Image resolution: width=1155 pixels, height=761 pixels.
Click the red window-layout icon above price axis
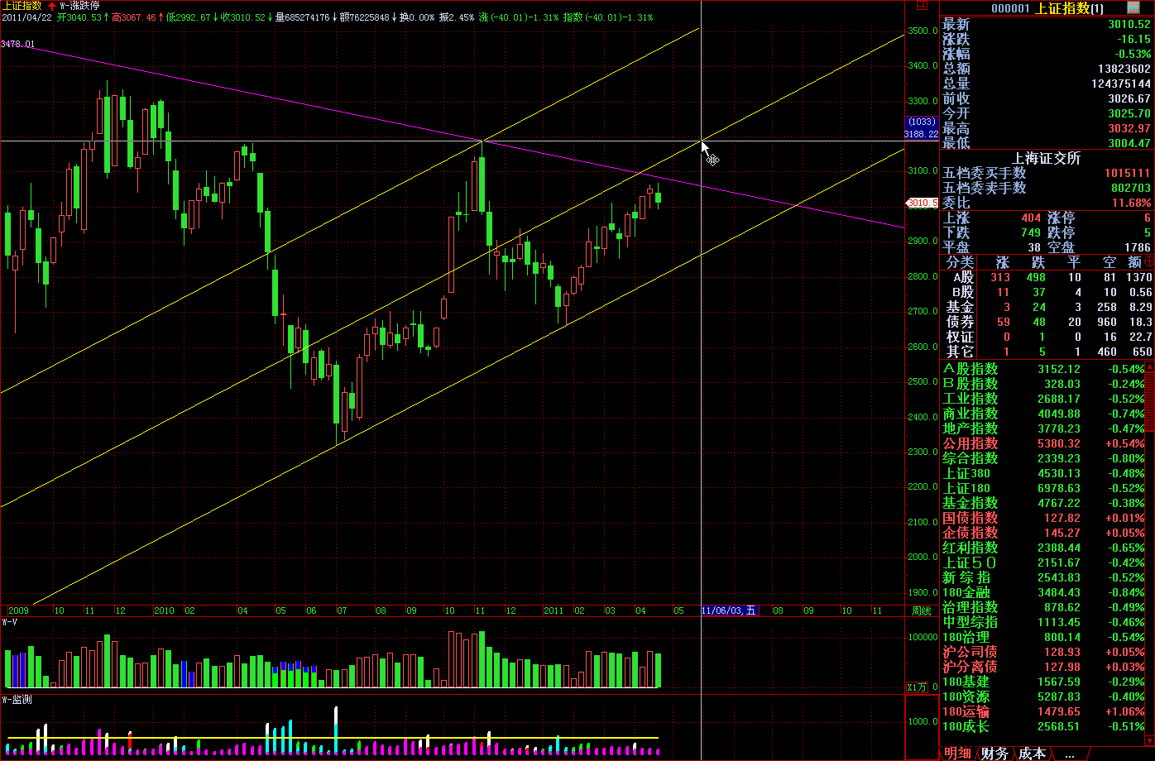[x=923, y=6]
